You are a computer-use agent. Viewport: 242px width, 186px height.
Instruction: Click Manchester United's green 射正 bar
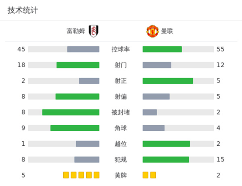(x=168, y=81)
